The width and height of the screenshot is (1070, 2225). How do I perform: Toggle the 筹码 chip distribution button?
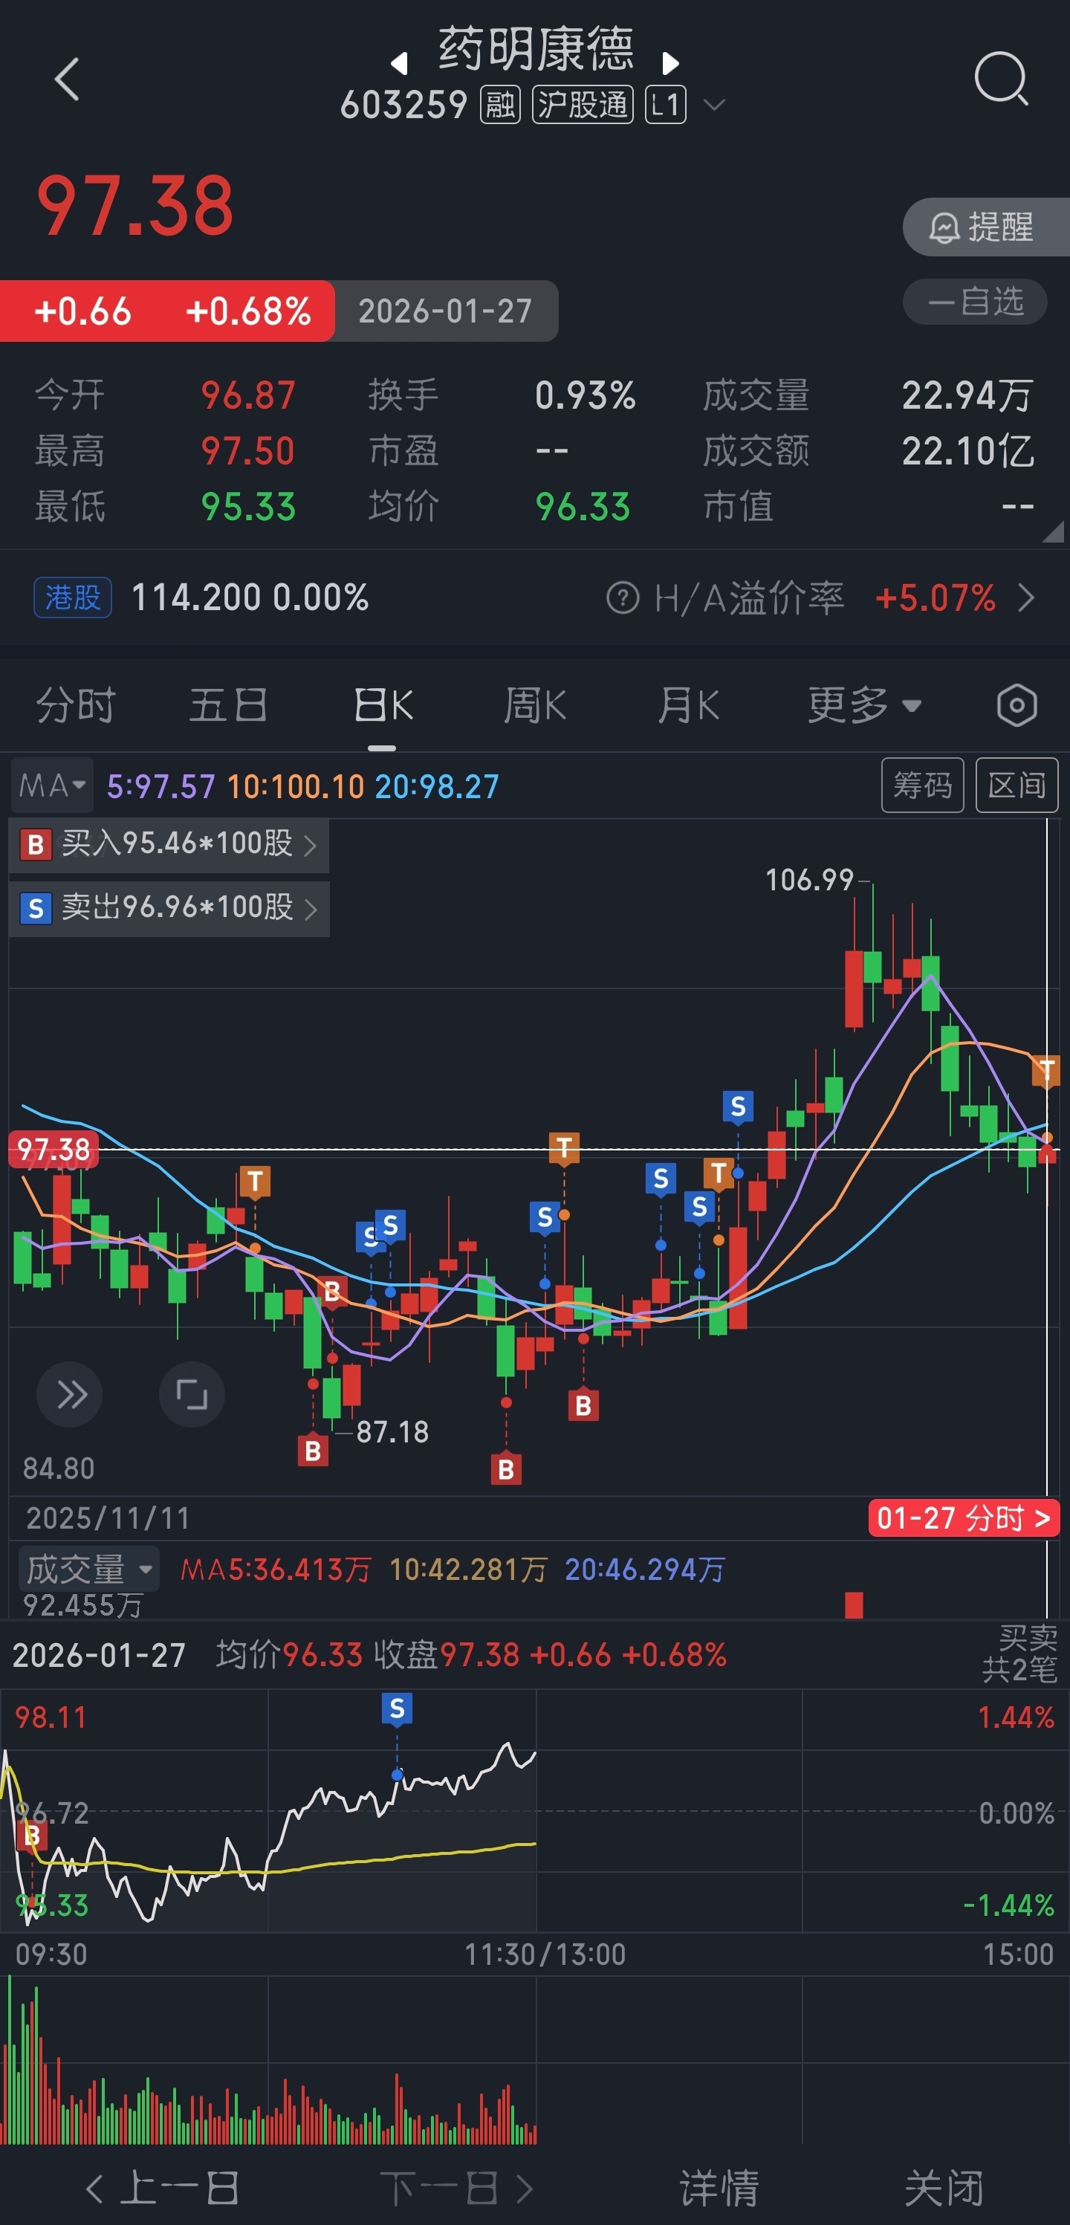pyautogui.click(x=922, y=786)
